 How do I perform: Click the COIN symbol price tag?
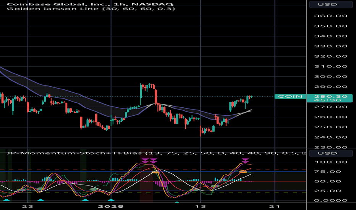290,97
